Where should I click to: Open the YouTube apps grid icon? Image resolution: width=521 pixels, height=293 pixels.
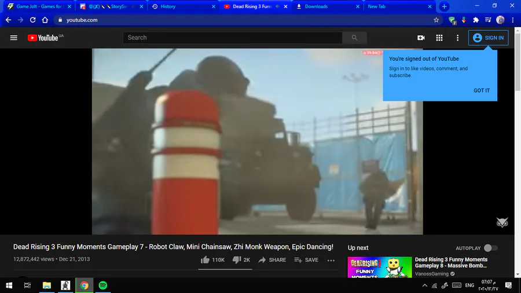tap(439, 38)
